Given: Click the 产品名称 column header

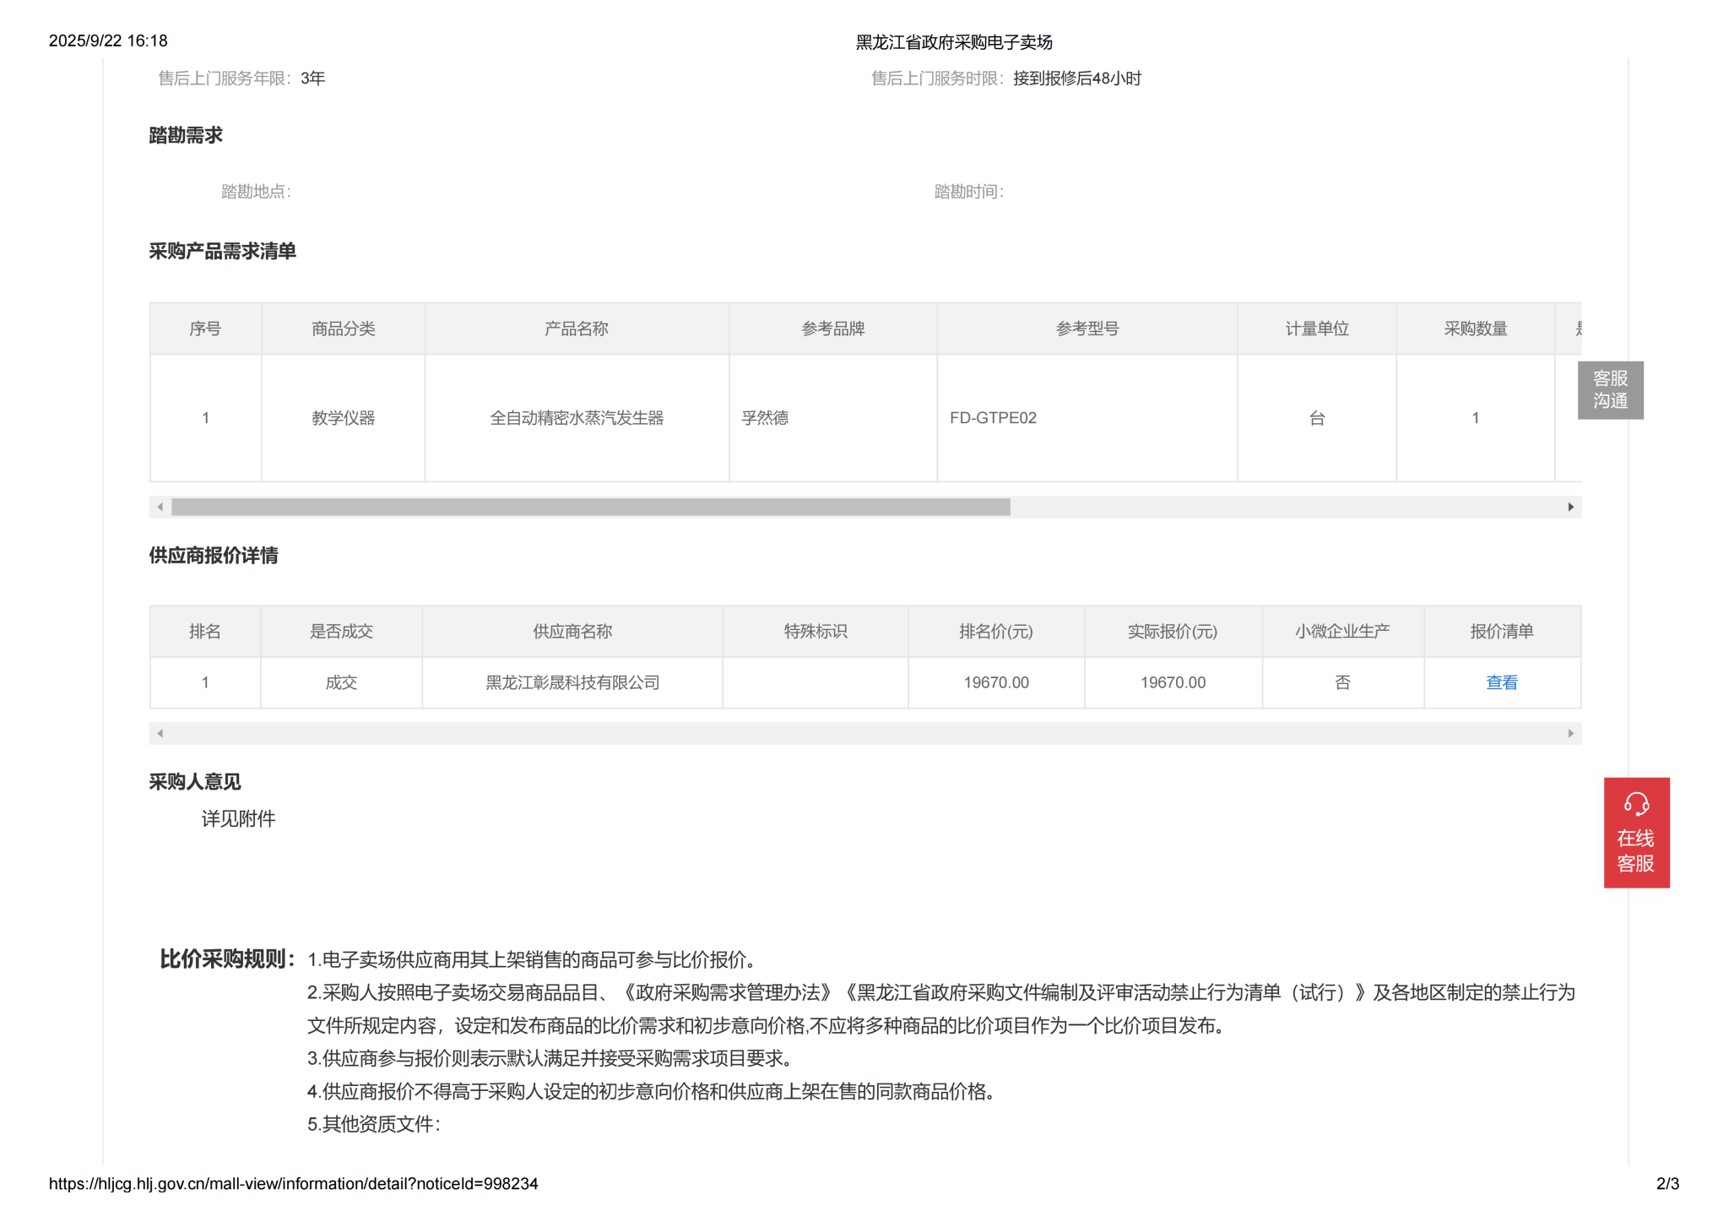Looking at the screenshot, I should [576, 329].
